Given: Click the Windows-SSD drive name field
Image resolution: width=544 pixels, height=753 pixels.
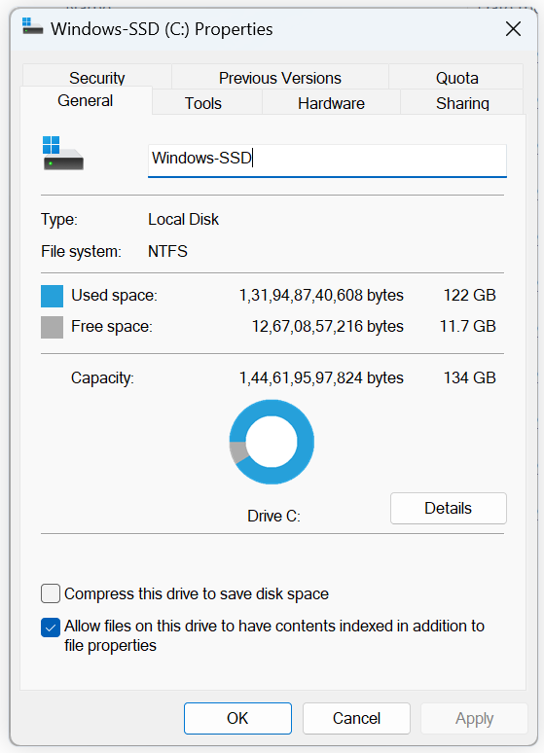Looking at the screenshot, I should pyautogui.click(x=327, y=161).
